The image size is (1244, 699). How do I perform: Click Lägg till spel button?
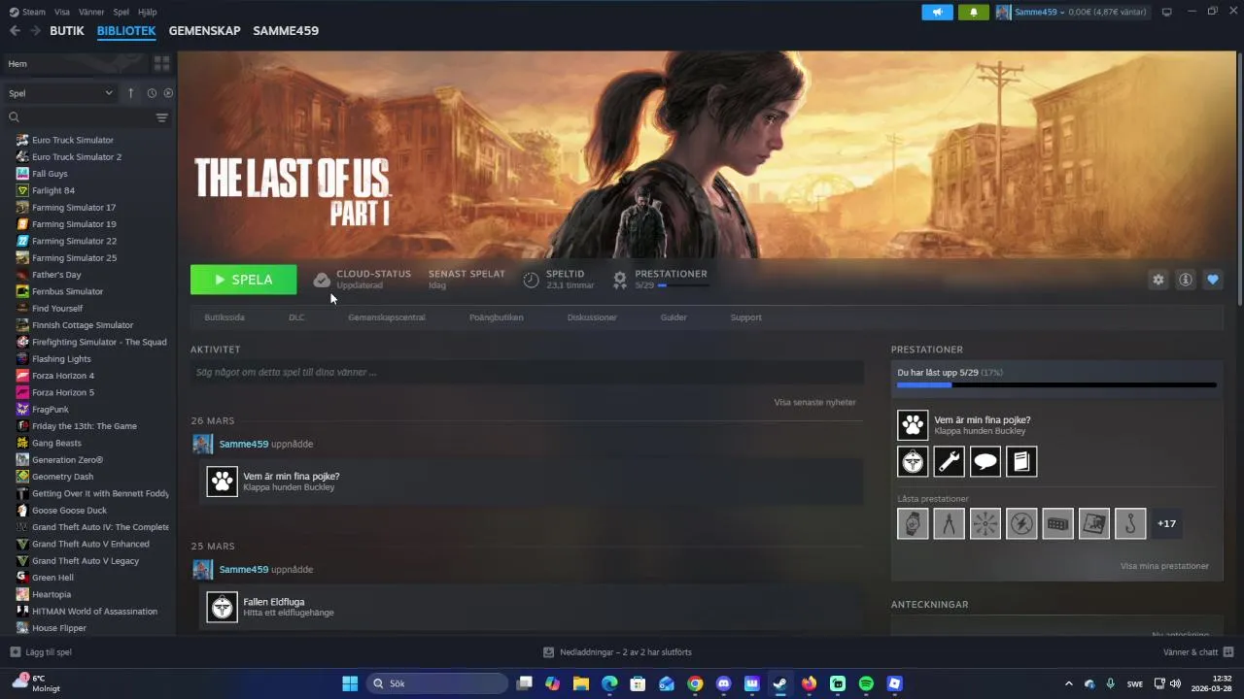(x=41, y=652)
